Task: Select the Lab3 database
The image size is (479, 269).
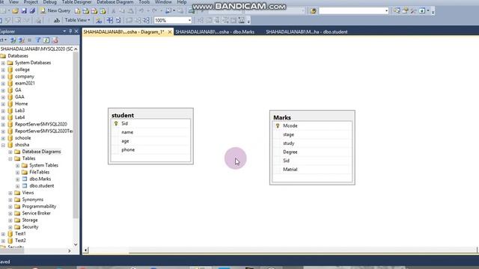Action: [x=20, y=111]
